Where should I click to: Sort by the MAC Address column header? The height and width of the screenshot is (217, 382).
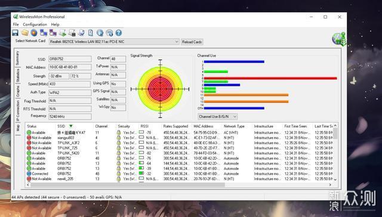(x=204, y=126)
